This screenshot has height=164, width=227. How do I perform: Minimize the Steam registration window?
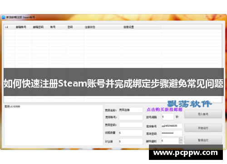click(207, 16)
